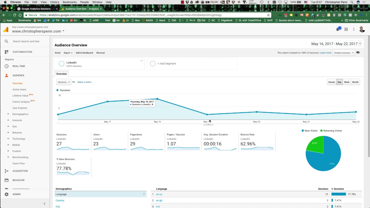Click the browser back arrow
This screenshot has width=370, height=208.
tap(4, 15)
